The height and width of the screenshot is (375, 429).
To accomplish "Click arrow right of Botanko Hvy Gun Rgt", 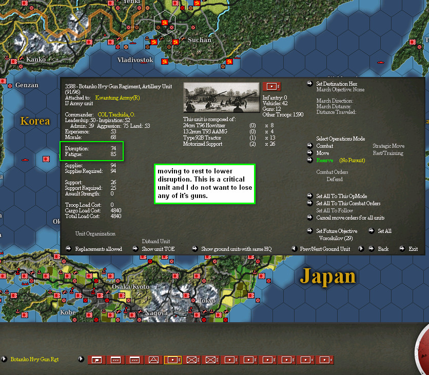I will click(x=81, y=359).
